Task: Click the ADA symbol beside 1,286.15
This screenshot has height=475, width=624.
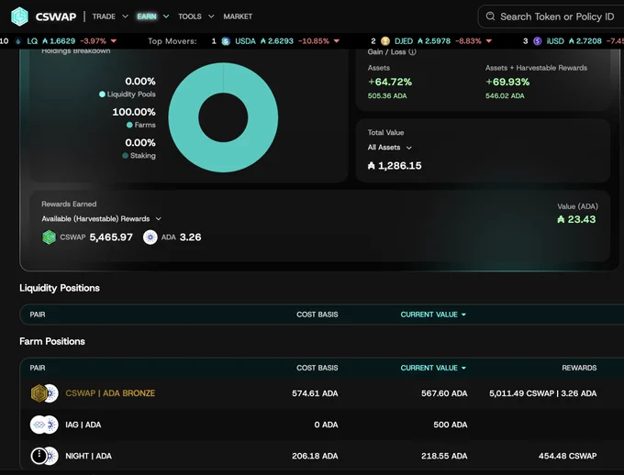Action: [372, 165]
